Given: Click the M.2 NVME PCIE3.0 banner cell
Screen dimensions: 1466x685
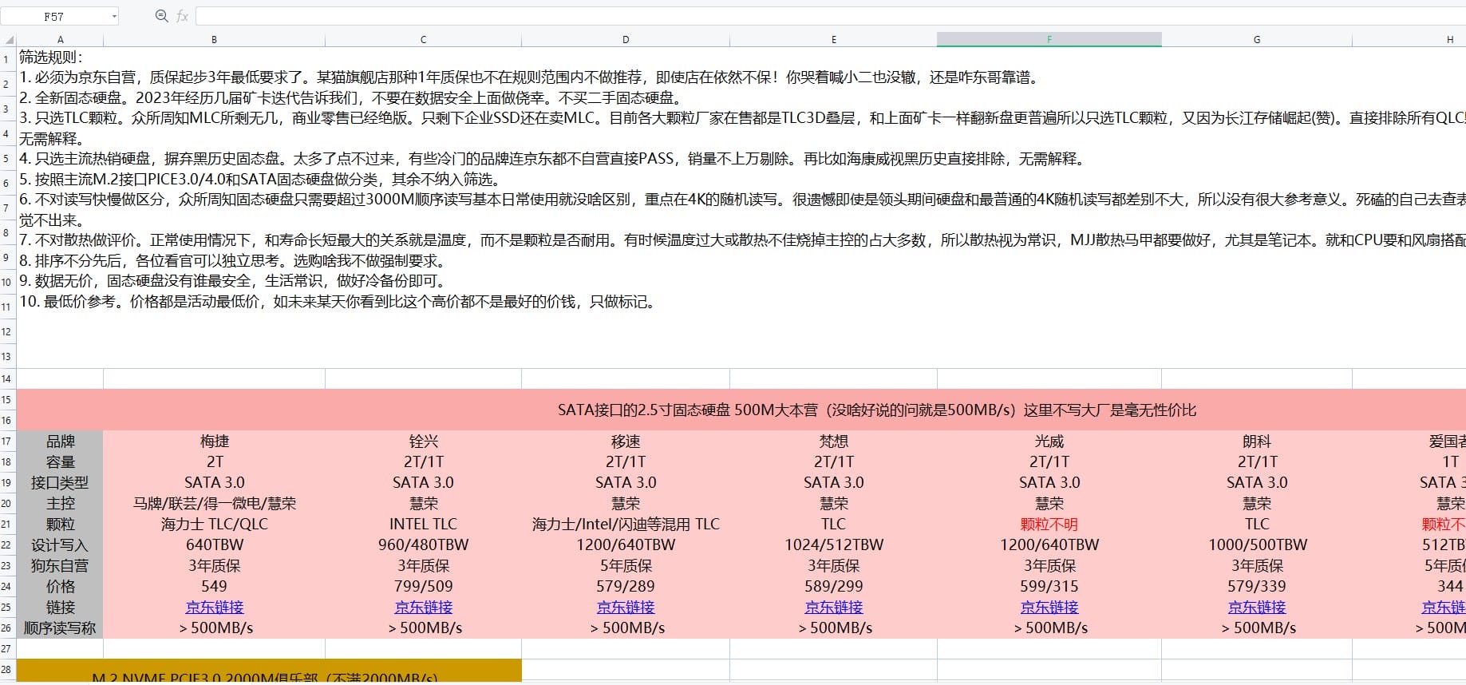Looking at the screenshot, I should (269, 671).
